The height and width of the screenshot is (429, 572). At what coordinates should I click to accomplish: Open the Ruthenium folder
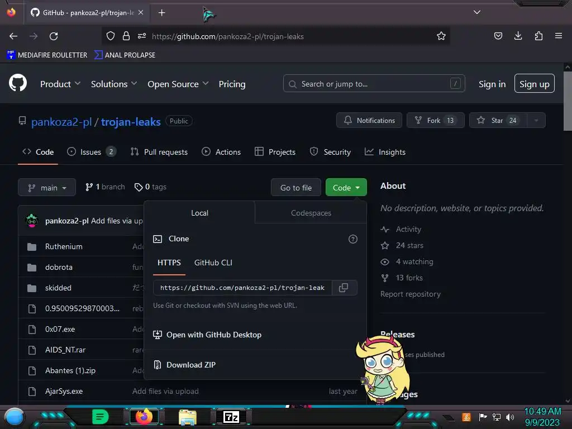[x=64, y=246]
